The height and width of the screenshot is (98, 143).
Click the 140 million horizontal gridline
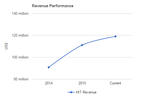[x=82, y=13]
